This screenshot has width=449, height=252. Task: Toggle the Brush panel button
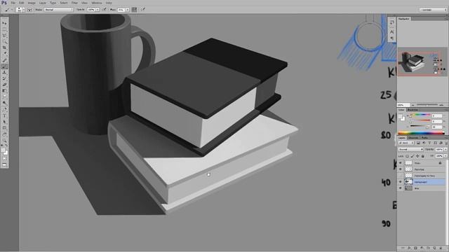point(29,9)
